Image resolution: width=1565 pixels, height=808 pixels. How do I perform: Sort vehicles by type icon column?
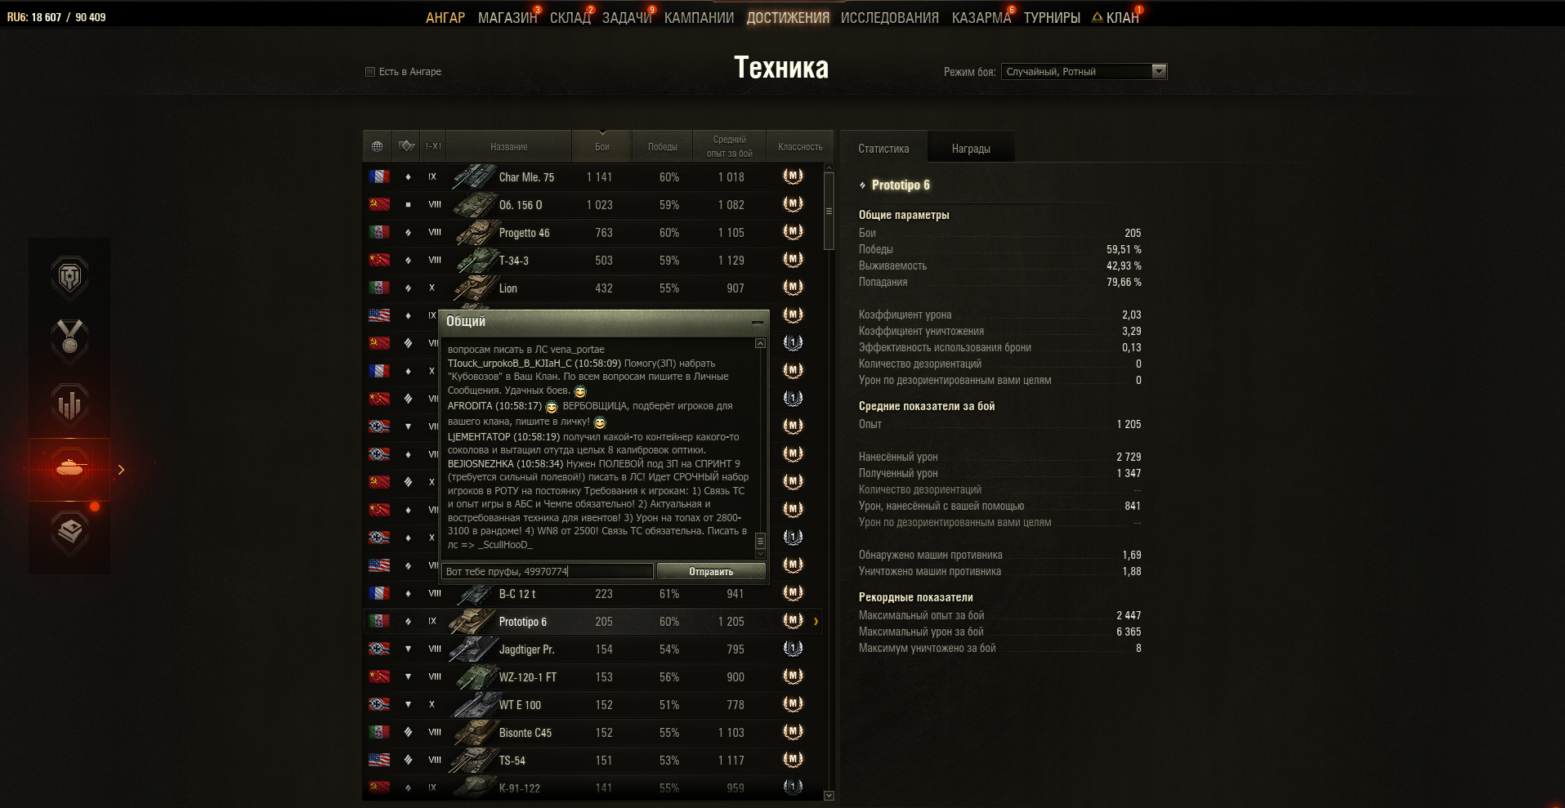pos(406,146)
